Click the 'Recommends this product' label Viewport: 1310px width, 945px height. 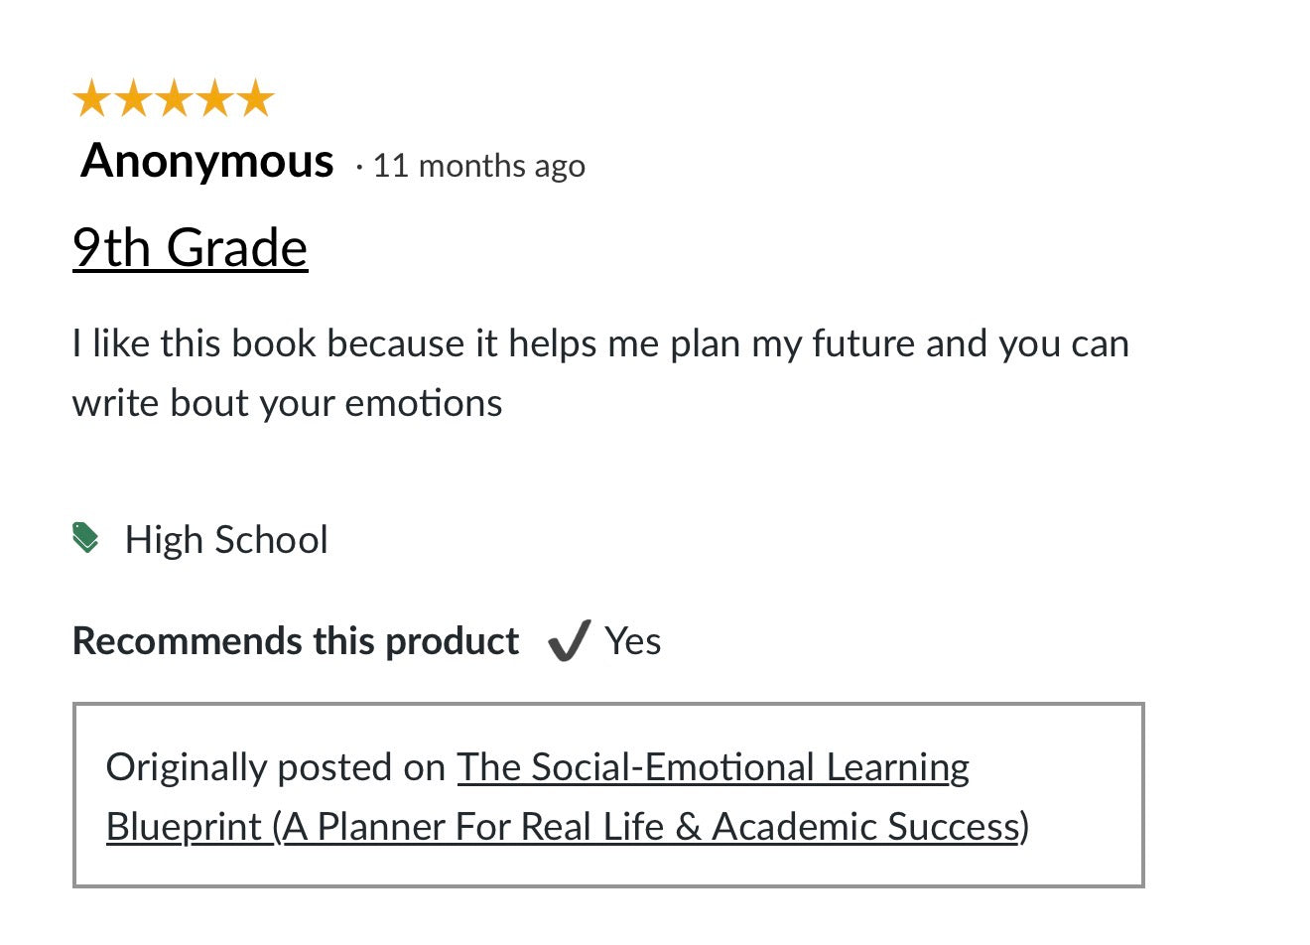tap(296, 641)
